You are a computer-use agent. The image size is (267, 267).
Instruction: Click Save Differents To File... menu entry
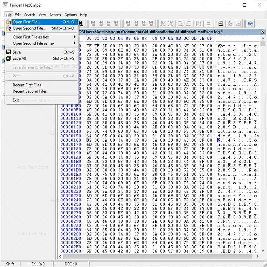[x=42, y=67]
